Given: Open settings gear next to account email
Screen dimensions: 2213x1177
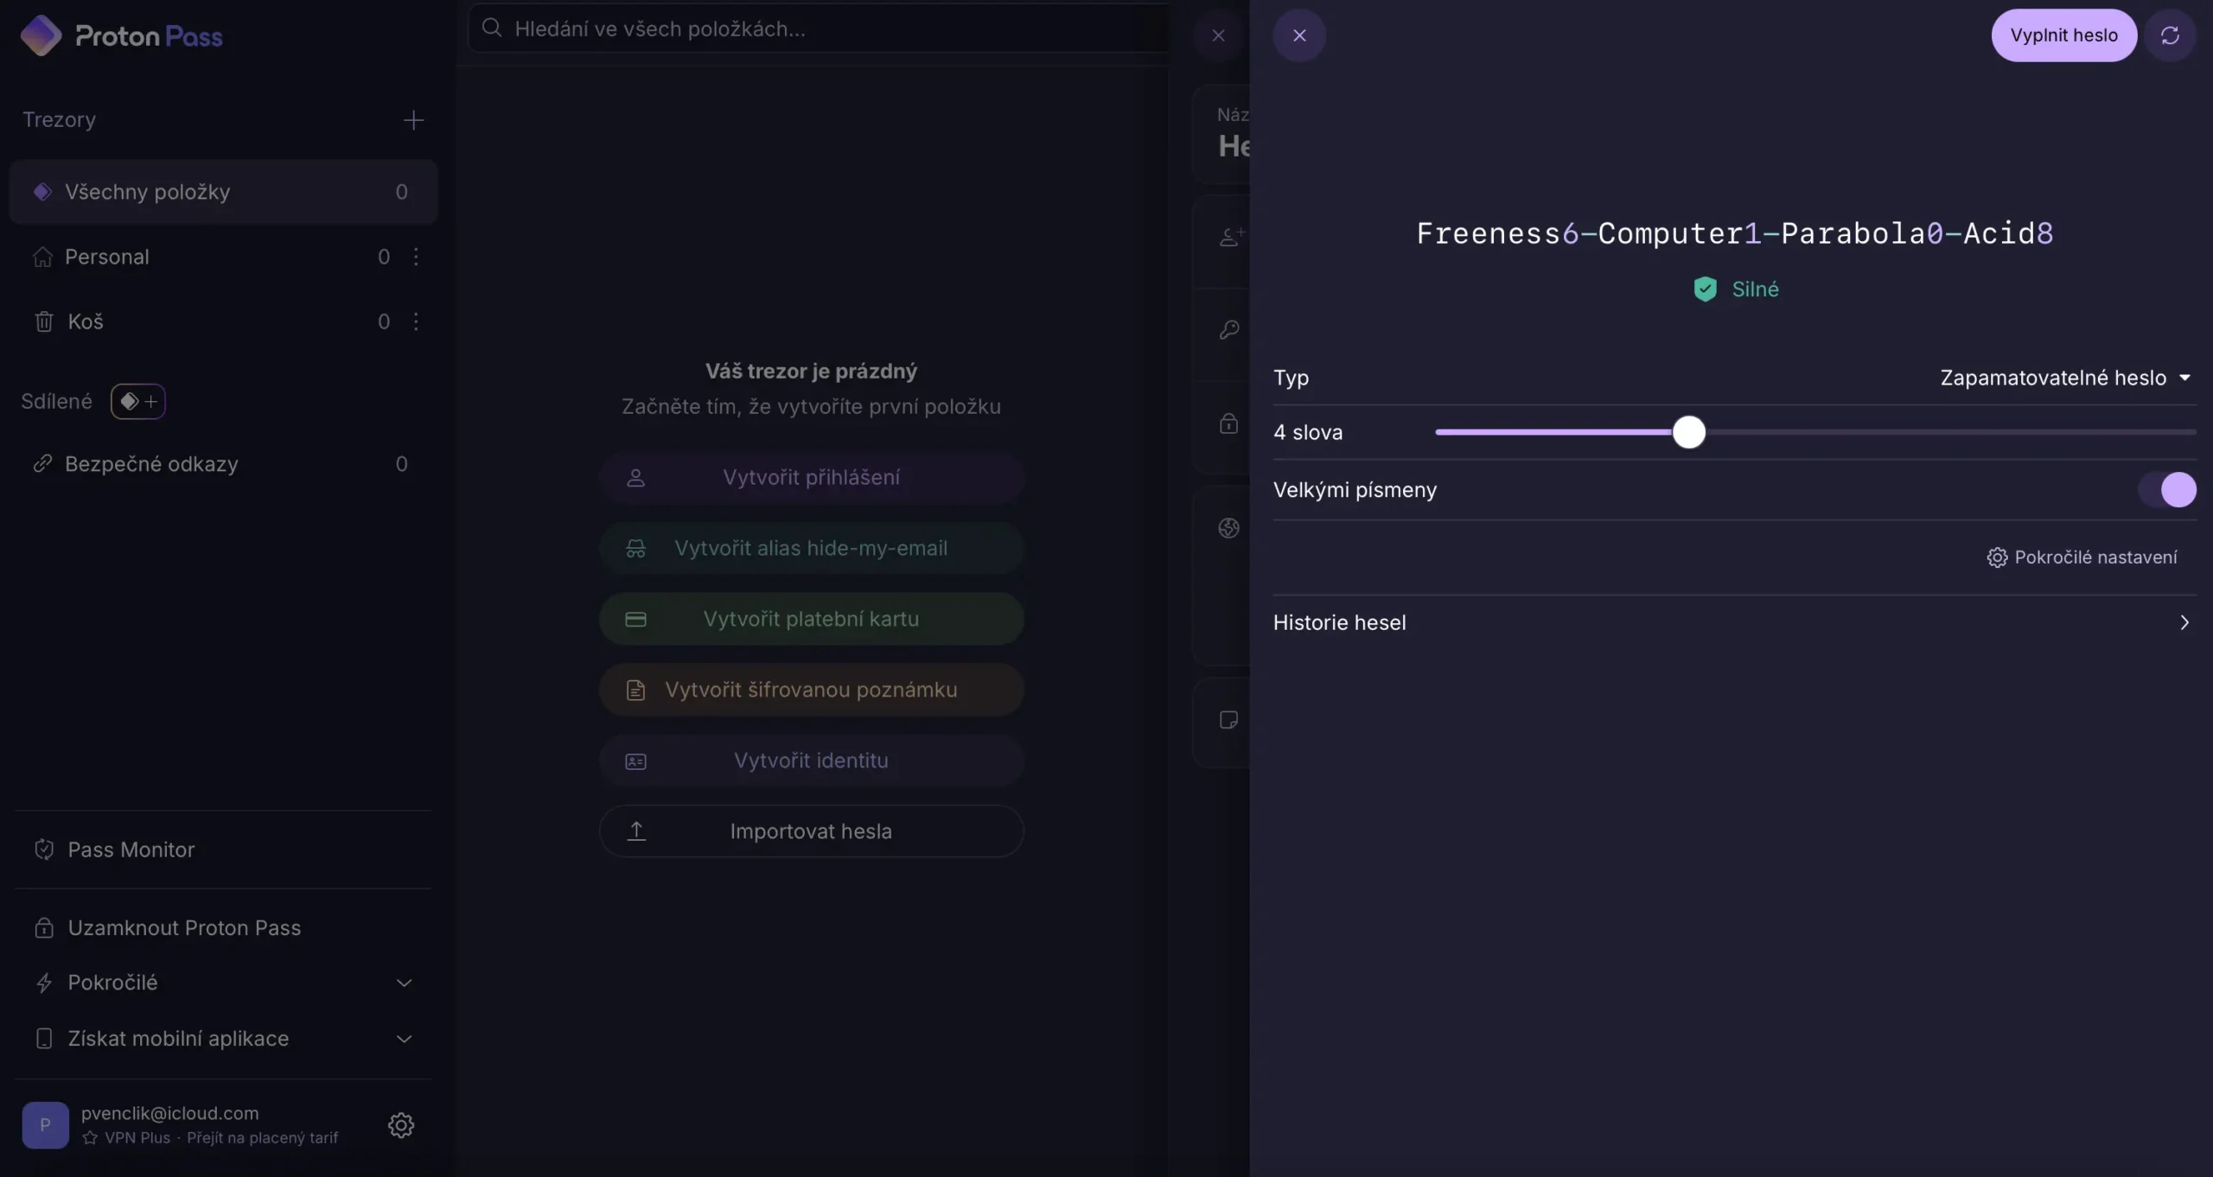Looking at the screenshot, I should (401, 1124).
